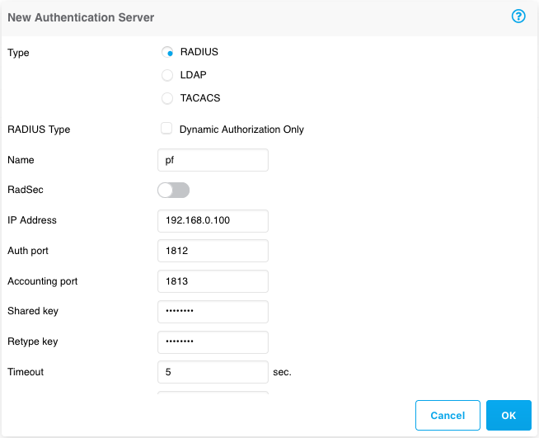Viewport: 539px width, 438px height.
Task: Choose TACACS as the server type
Action: pos(167,98)
